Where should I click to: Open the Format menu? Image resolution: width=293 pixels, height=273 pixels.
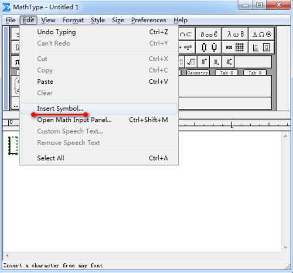tap(73, 20)
